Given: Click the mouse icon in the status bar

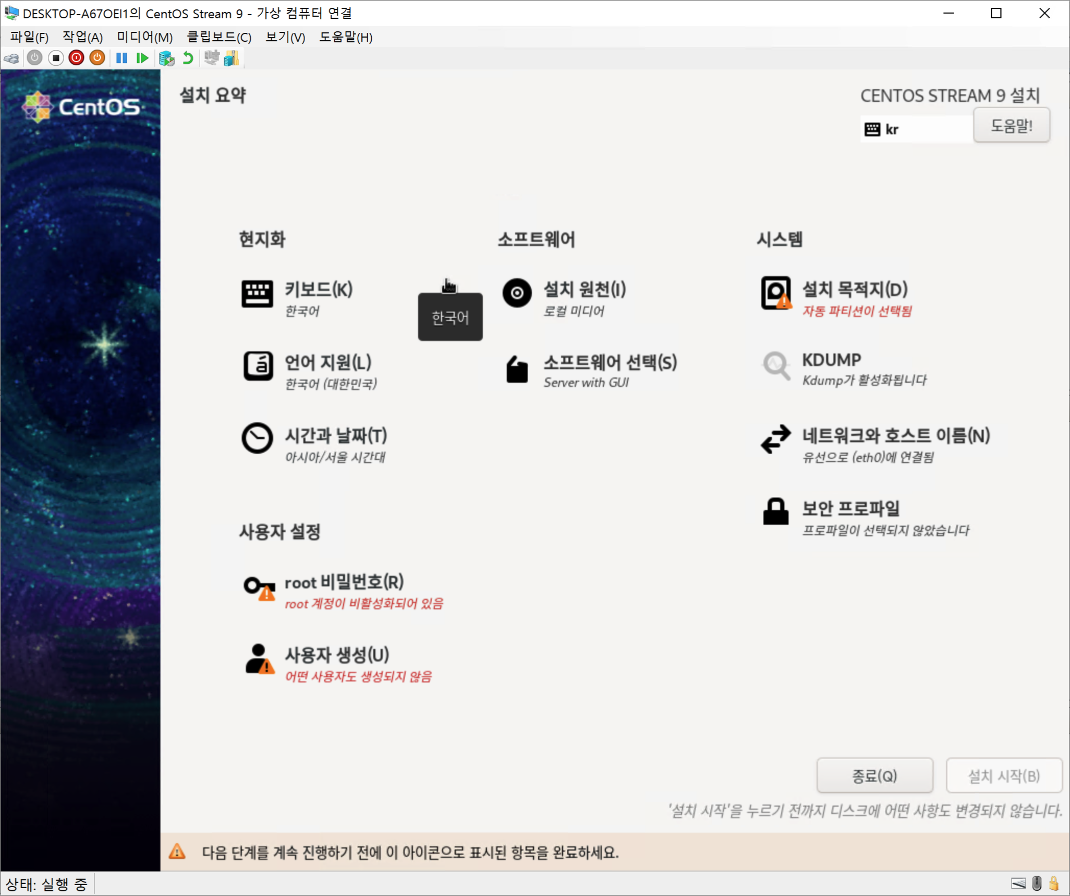Looking at the screenshot, I should click(x=1037, y=883).
